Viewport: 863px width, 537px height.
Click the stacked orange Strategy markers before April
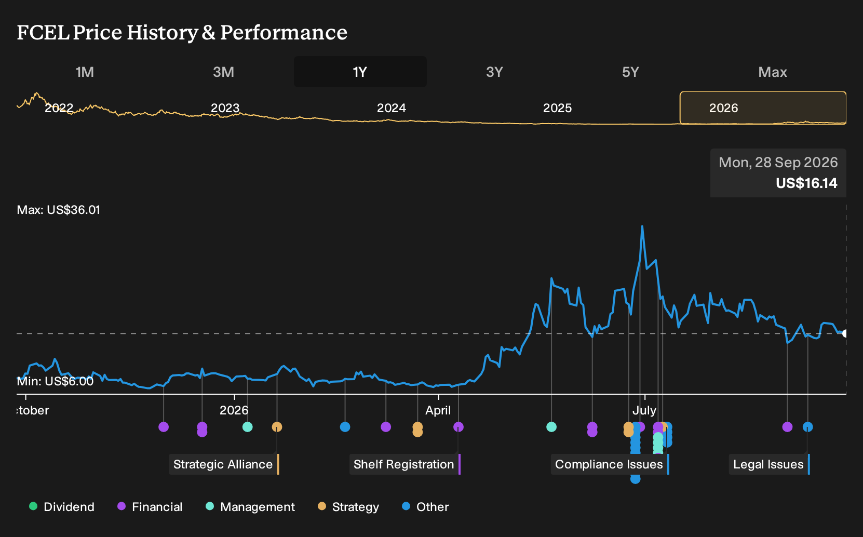417,429
